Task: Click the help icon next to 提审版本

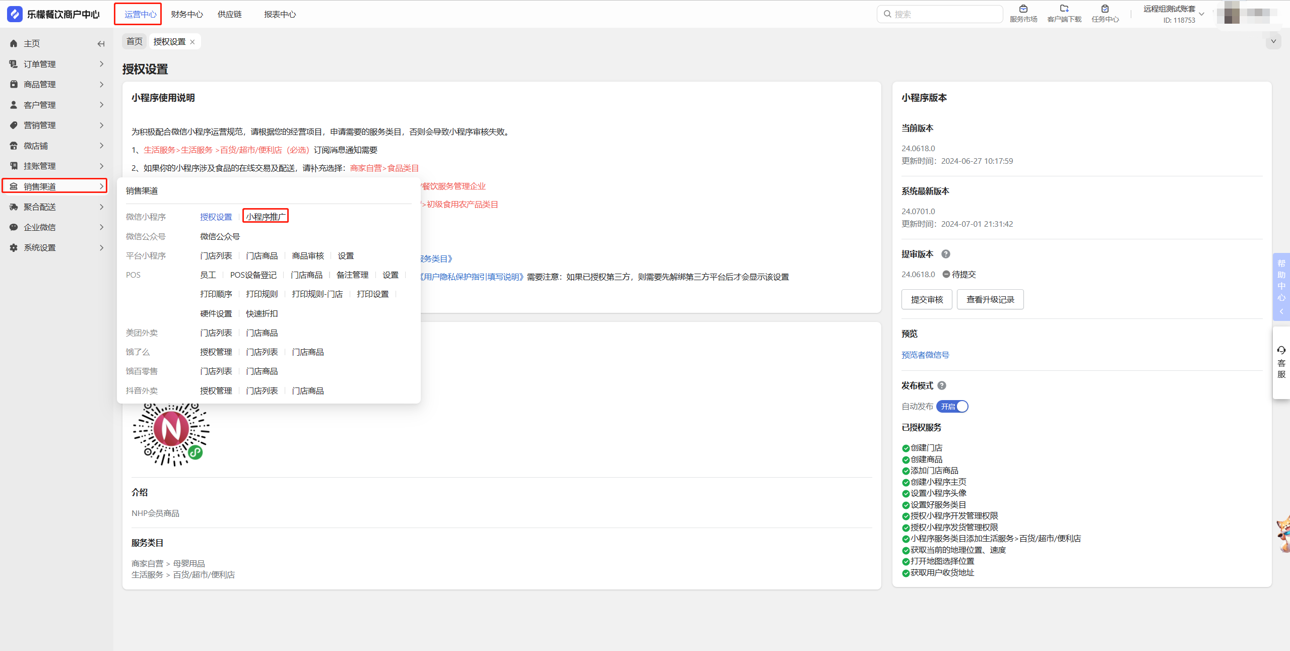Action: pyautogui.click(x=945, y=254)
